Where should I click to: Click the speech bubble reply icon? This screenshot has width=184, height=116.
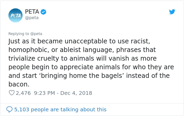(x=9, y=109)
